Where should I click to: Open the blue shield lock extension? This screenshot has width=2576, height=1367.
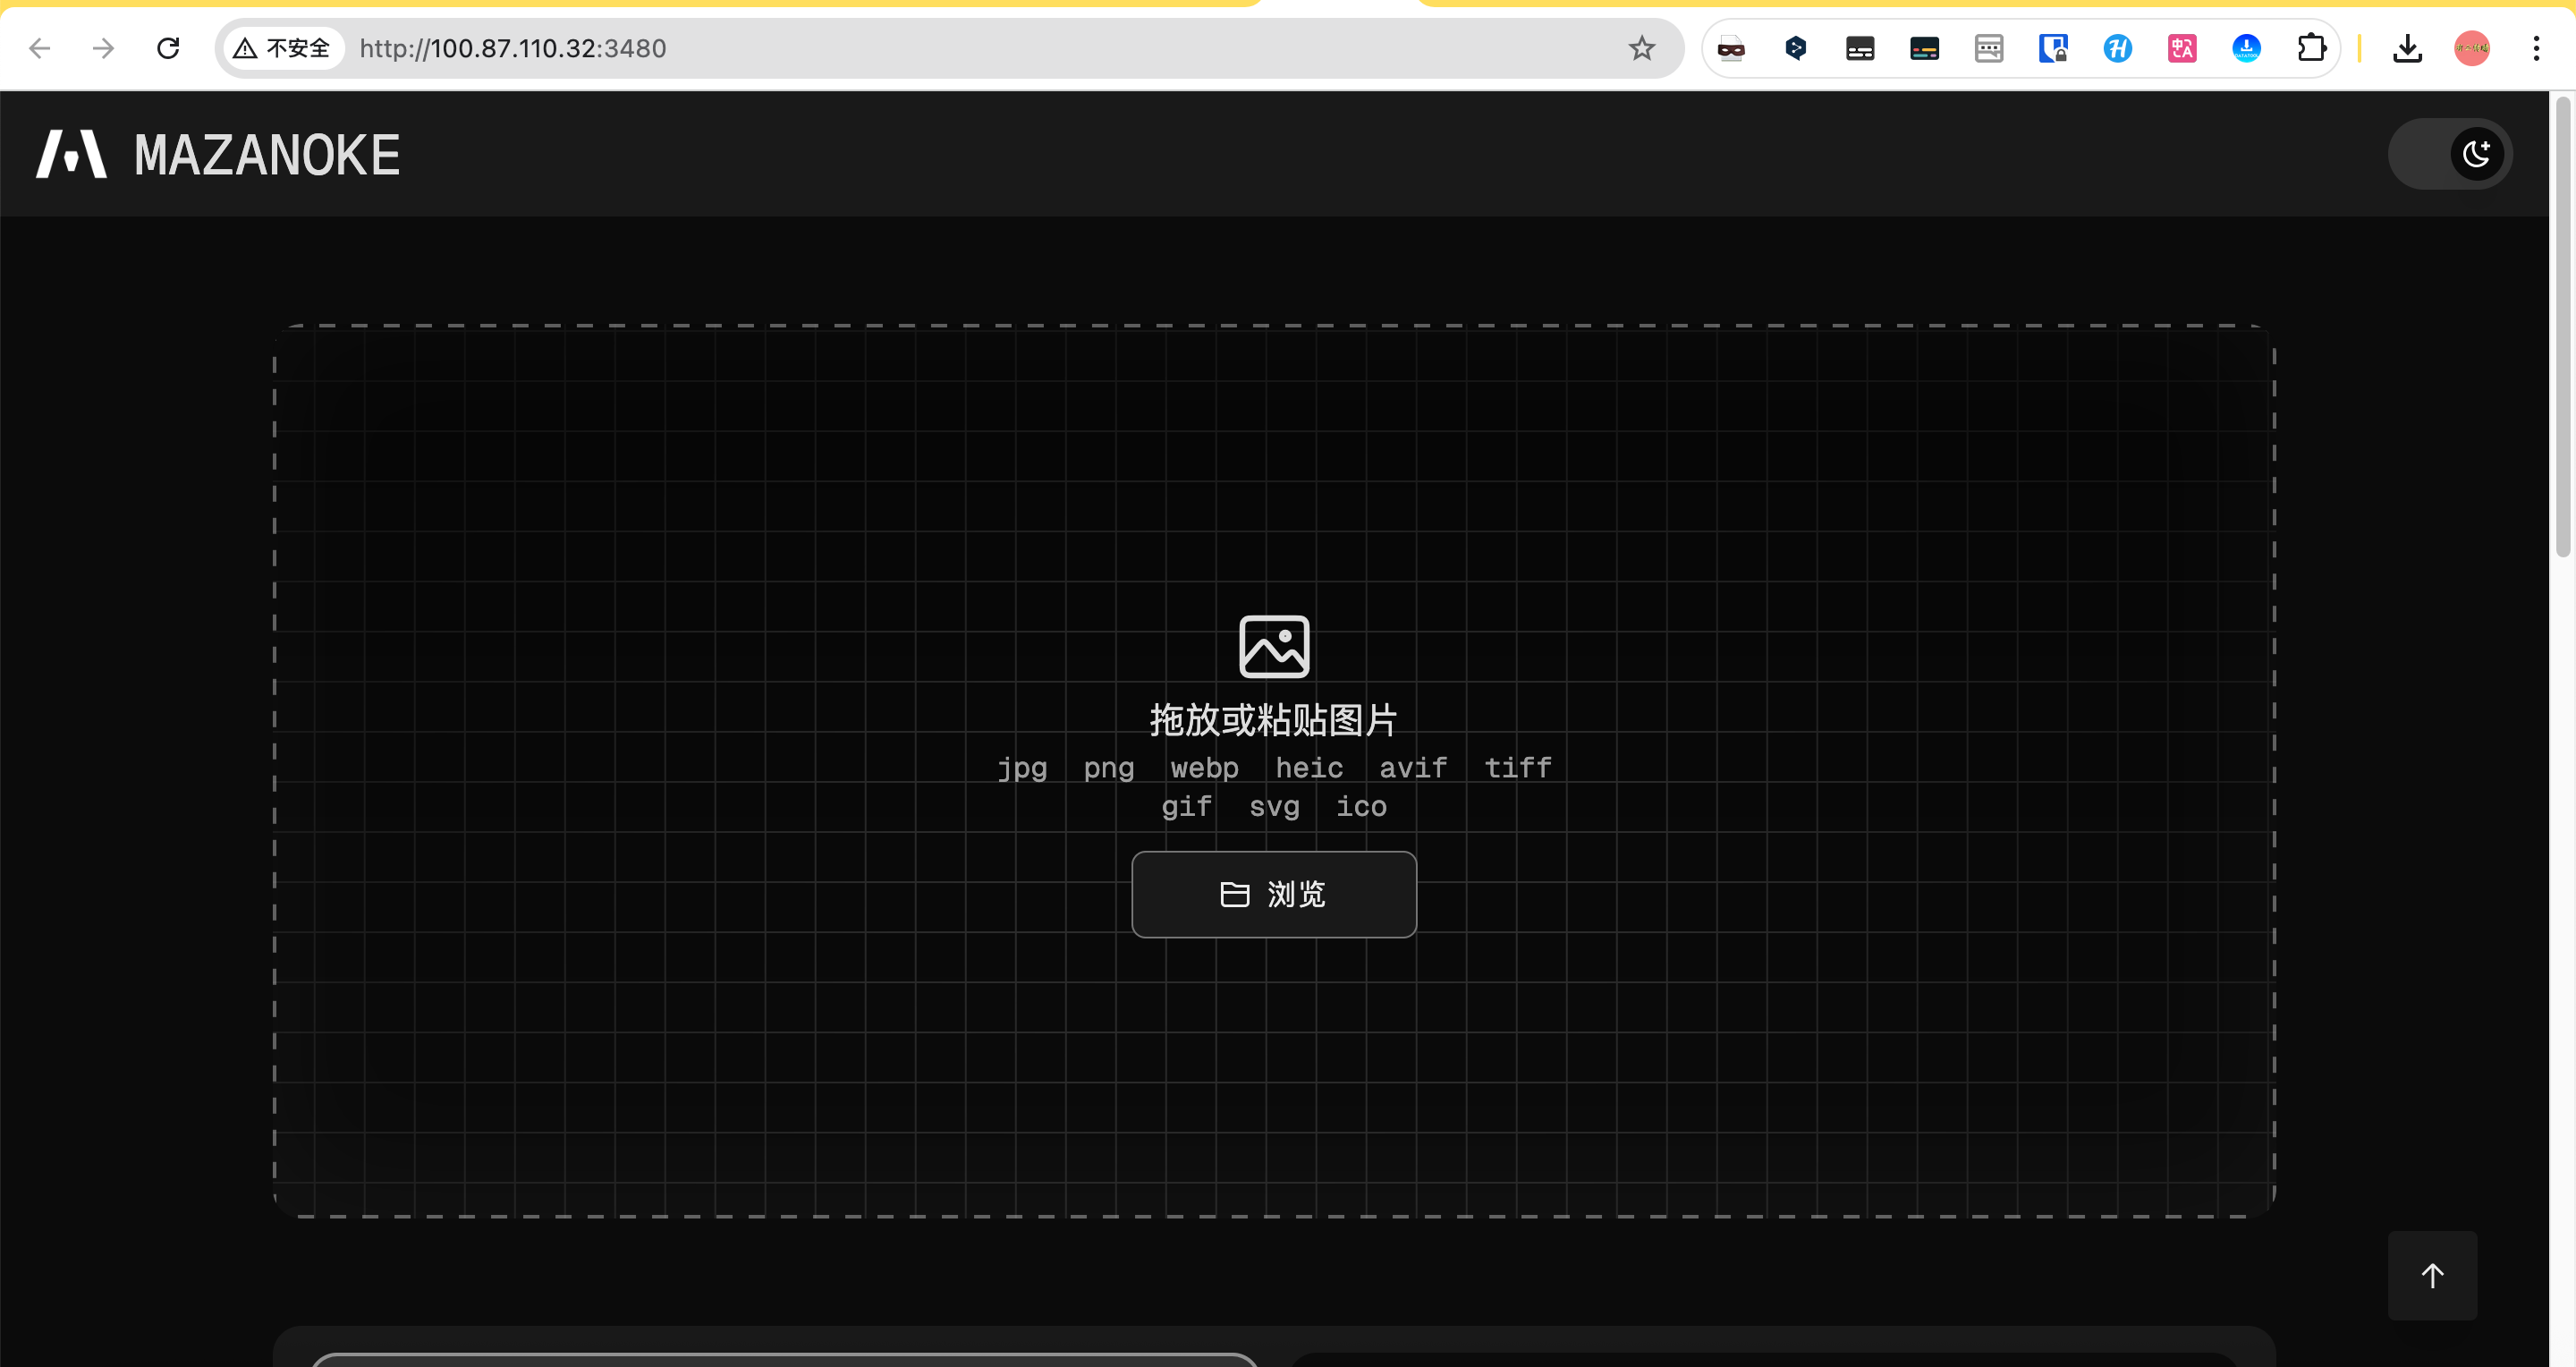(x=2052, y=48)
